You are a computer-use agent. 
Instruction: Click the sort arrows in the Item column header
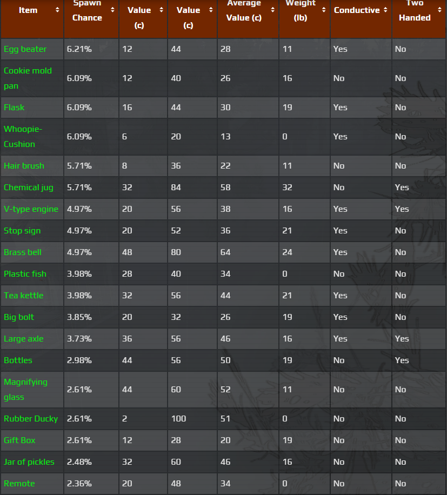pyautogui.click(x=58, y=10)
